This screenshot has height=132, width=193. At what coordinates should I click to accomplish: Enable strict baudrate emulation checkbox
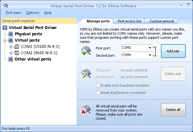[x=98, y=85]
